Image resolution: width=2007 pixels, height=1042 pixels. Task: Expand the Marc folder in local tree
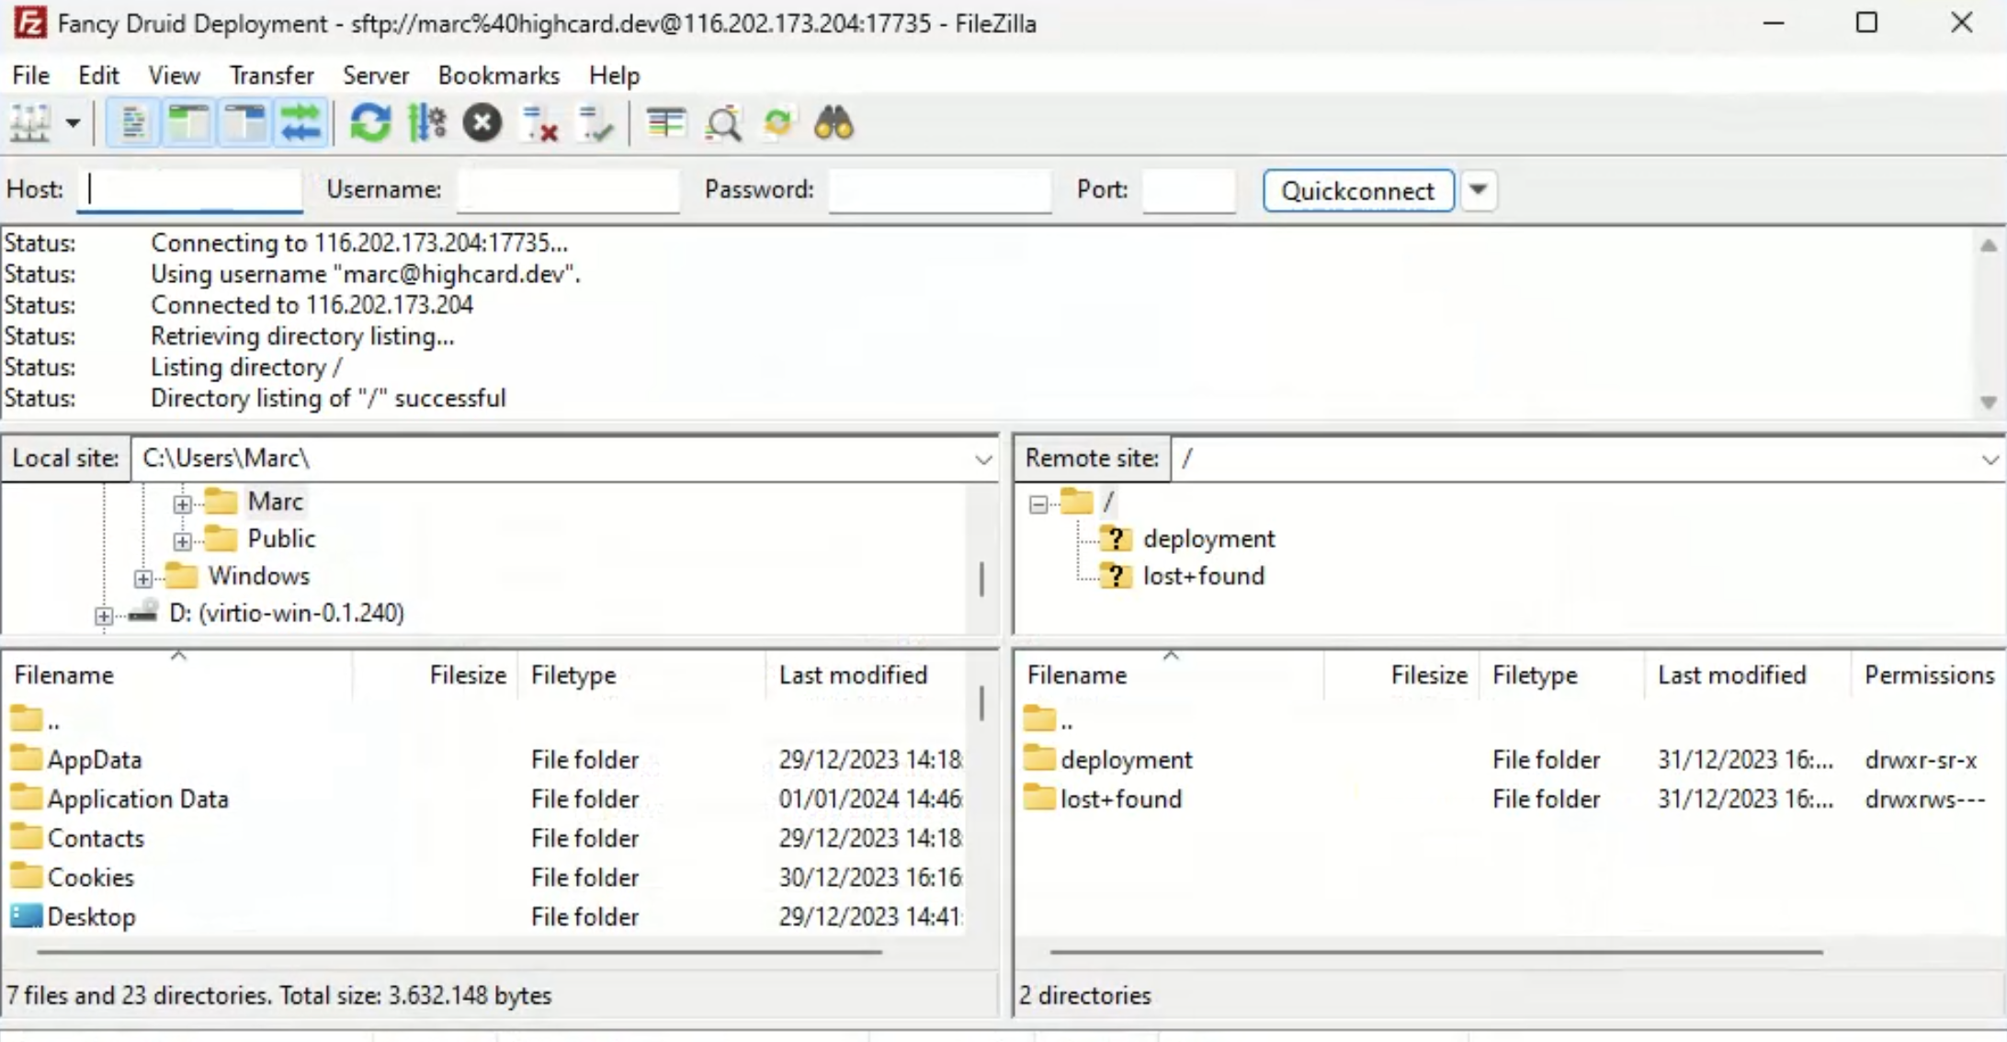tap(183, 502)
